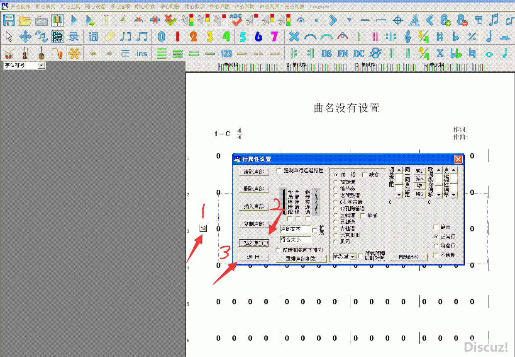The height and width of the screenshot is (357, 515).
Task: Insert the flat accidental icon
Action: tap(456, 37)
